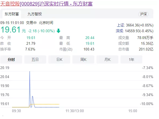
Task: Click the green down-arrow price icon
Action: [x=58, y=31]
